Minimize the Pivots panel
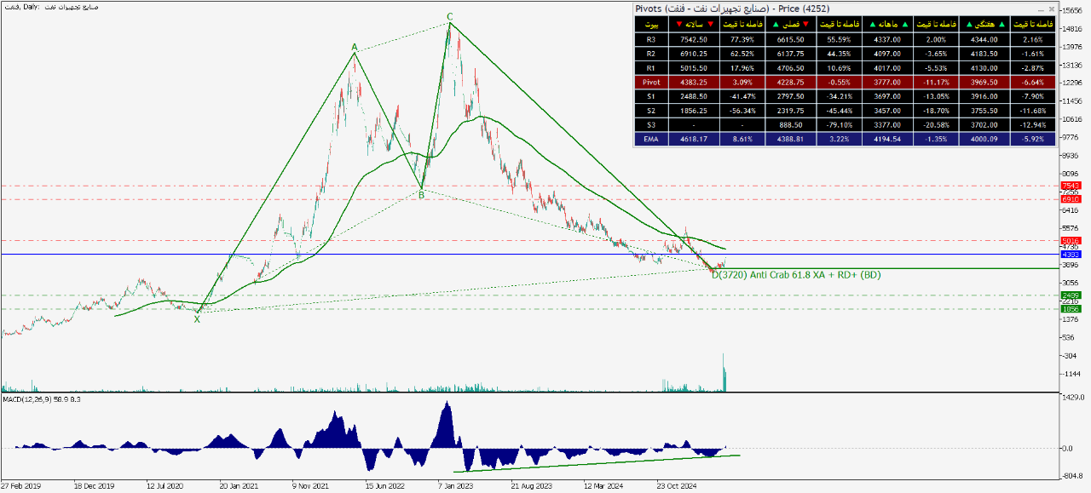 click(1040, 9)
